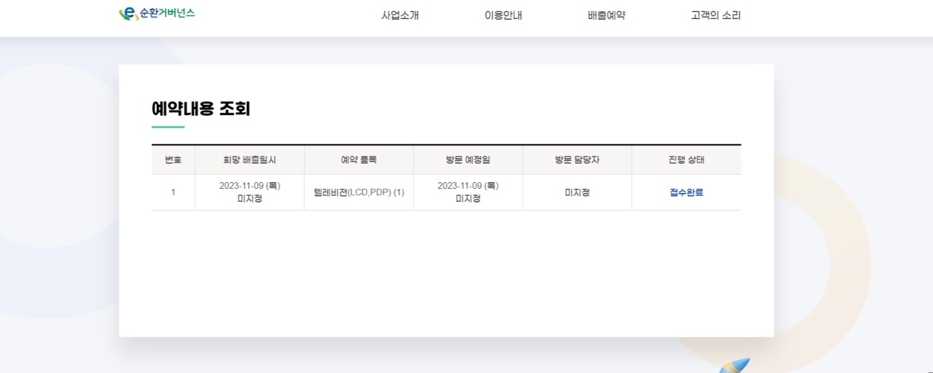Click the rocket scroll-to-top icon
Image resolution: width=933 pixels, height=373 pixels.
tap(735, 366)
